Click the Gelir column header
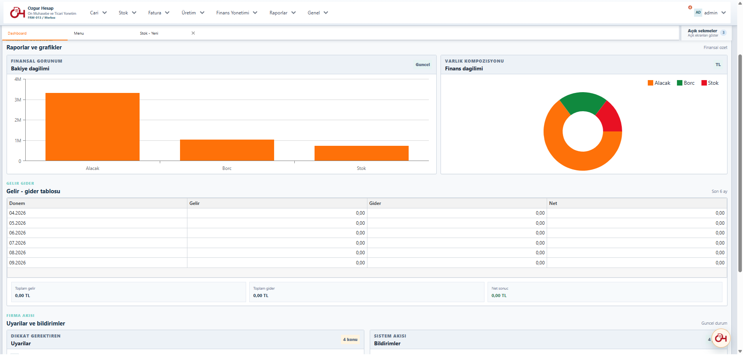 (277, 203)
